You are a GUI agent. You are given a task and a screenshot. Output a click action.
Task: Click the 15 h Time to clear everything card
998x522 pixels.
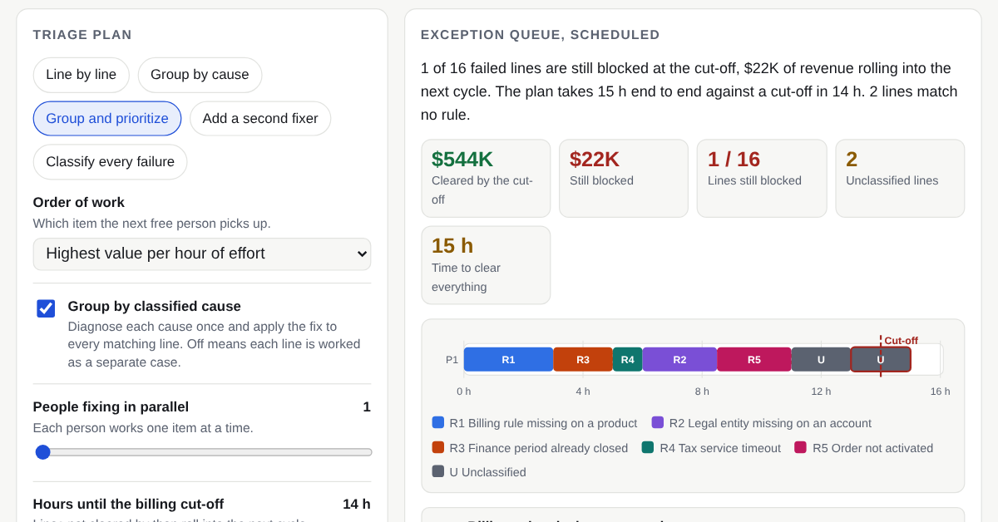(486, 265)
